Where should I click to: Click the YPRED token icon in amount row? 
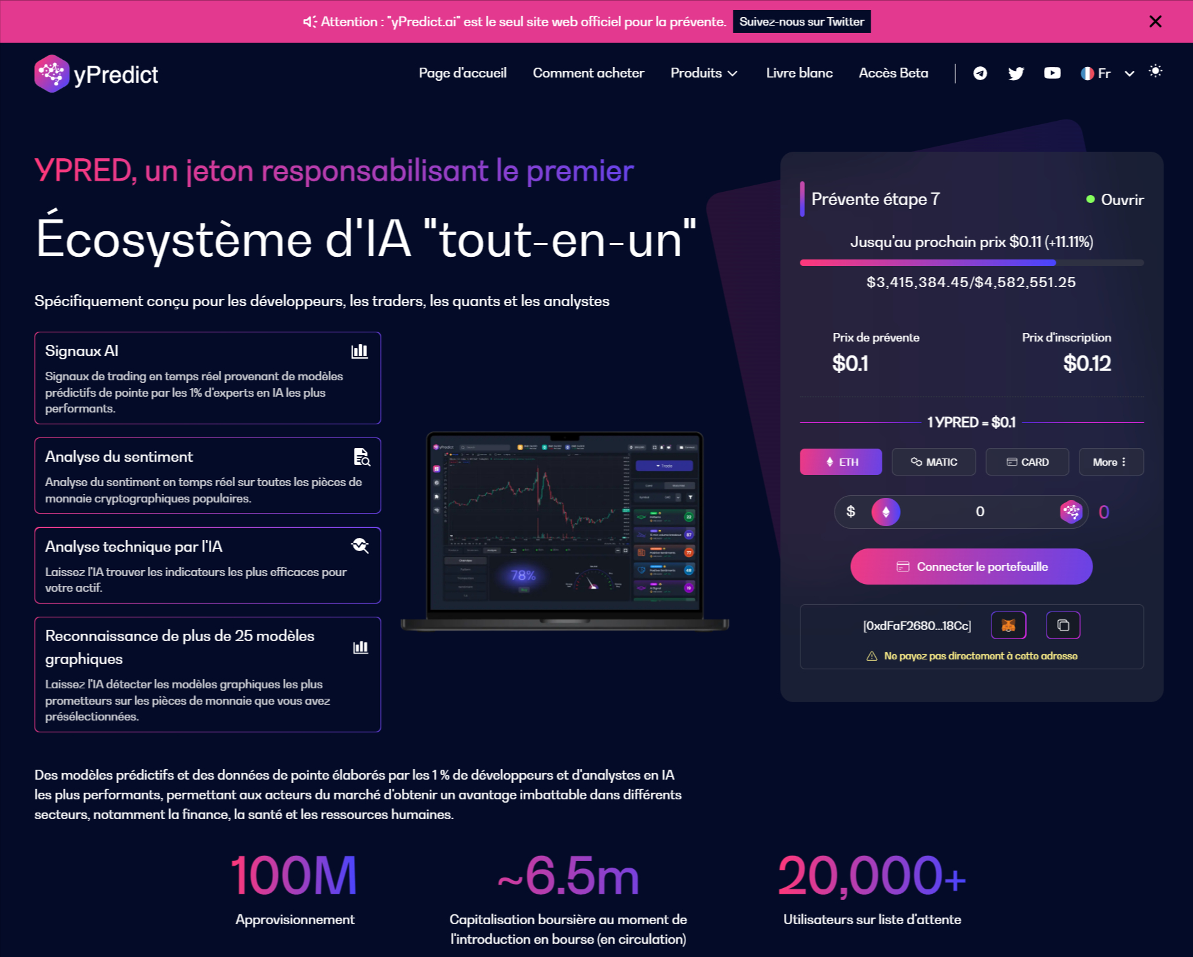(x=1071, y=512)
